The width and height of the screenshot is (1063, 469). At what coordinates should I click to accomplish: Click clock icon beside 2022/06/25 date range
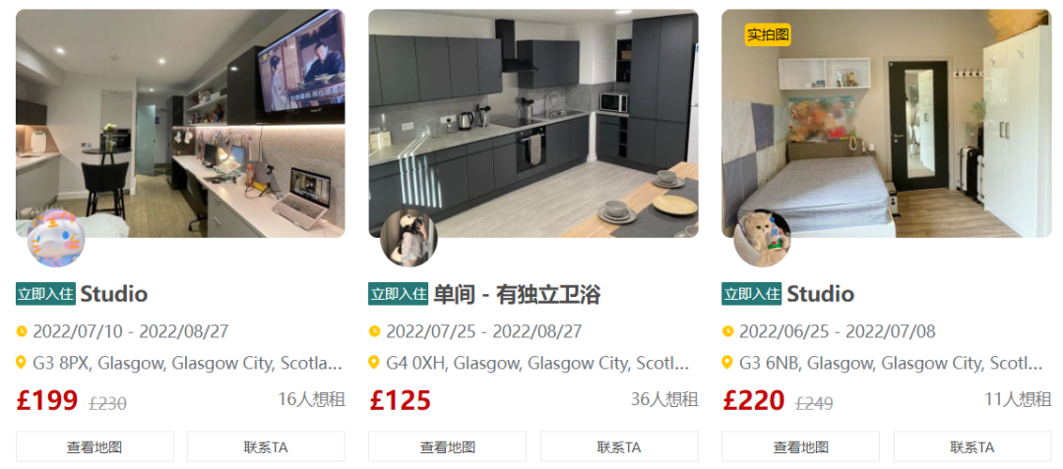coord(727,331)
